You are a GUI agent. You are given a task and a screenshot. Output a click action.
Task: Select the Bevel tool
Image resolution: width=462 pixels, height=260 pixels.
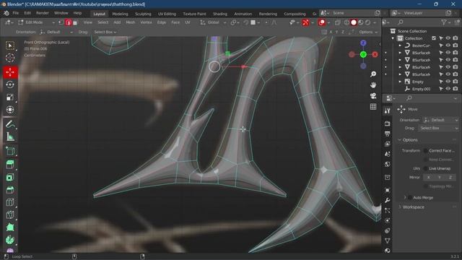pyautogui.click(x=10, y=190)
